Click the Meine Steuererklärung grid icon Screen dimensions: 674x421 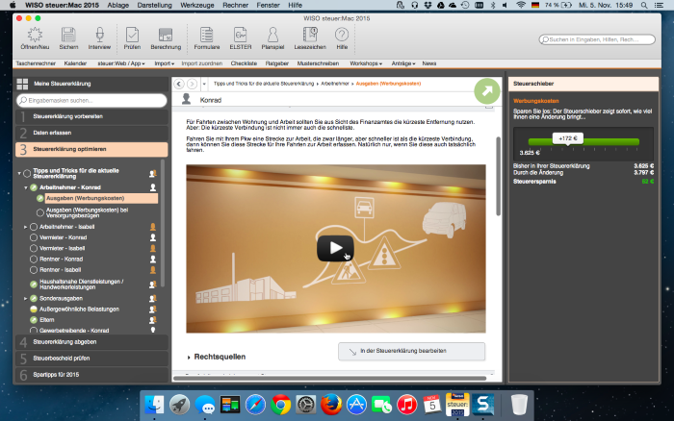click(x=22, y=84)
